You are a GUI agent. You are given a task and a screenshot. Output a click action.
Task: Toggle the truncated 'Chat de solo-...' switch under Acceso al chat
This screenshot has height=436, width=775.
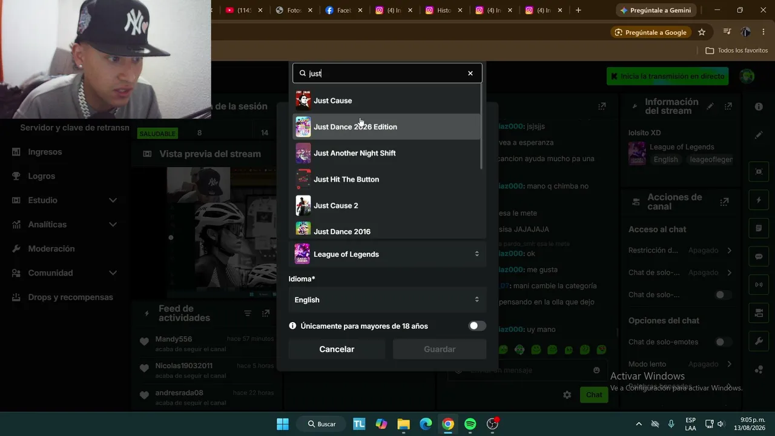click(x=722, y=295)
